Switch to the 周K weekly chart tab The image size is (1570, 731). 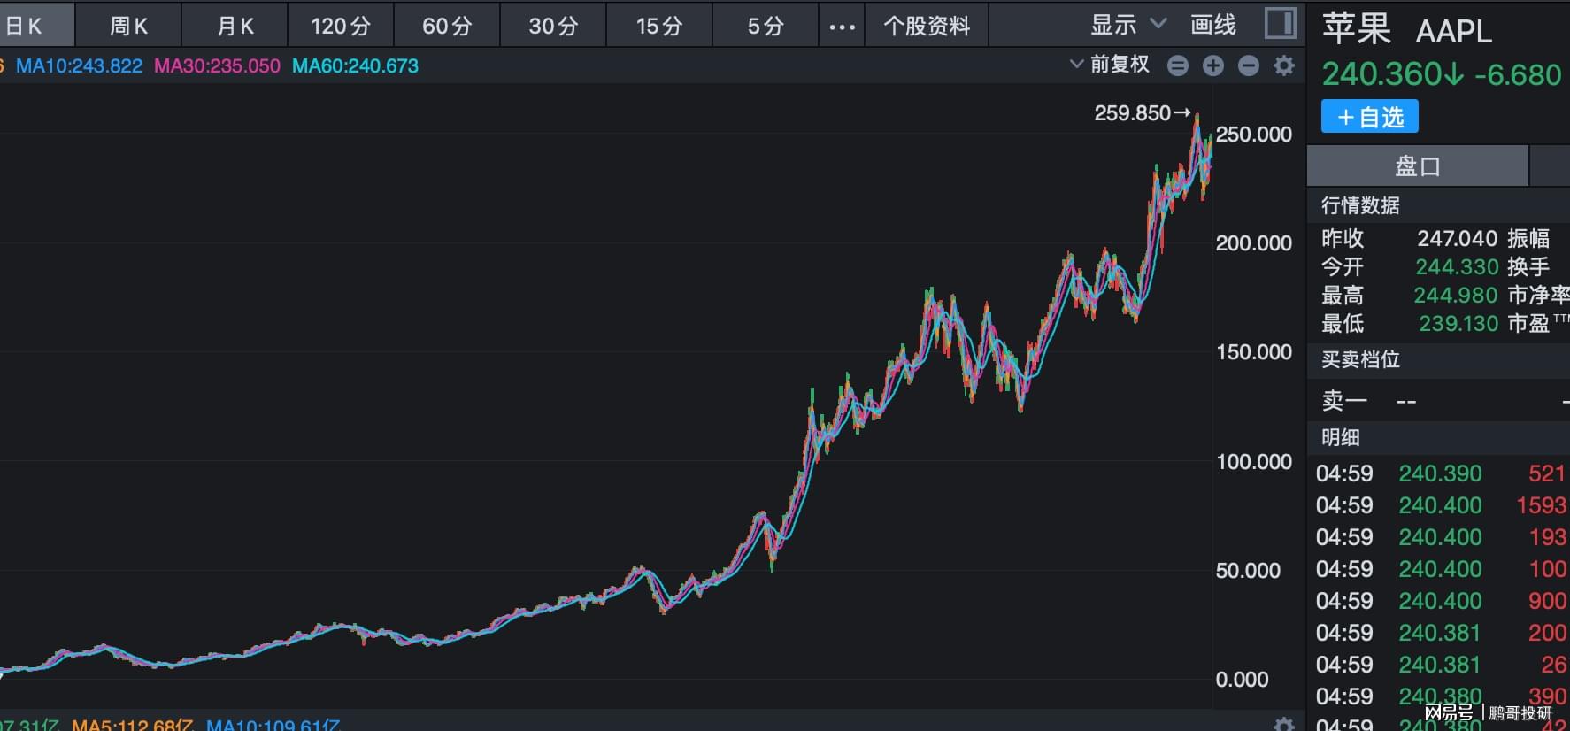pyautogui.click(x=128, y=26)
